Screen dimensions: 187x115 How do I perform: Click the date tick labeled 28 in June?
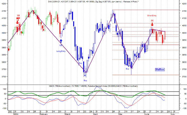pyautogui.click(x=169, y=112)
